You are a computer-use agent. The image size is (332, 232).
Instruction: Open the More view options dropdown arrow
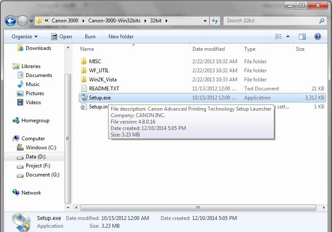click(x=288, y=37)
